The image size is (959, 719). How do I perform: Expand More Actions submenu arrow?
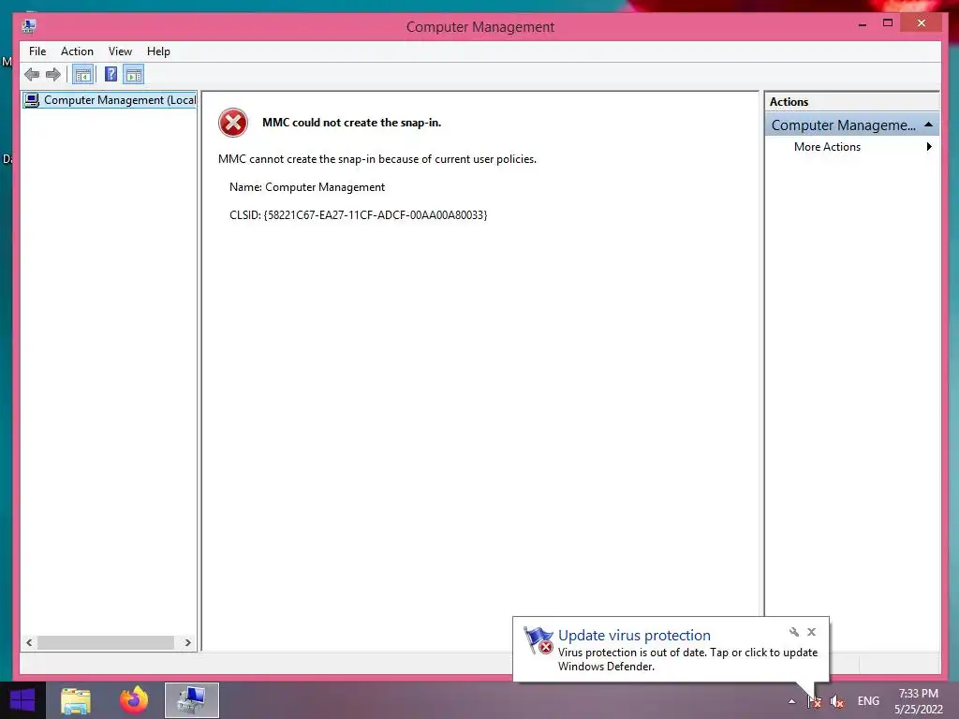[x=929, y=147]
